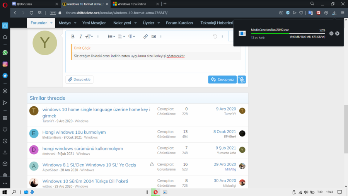This screenshot has height=196, width=348.
Task: Open Instagram from the sidebar
Action: pyautogui.click(x=5, y=64)
